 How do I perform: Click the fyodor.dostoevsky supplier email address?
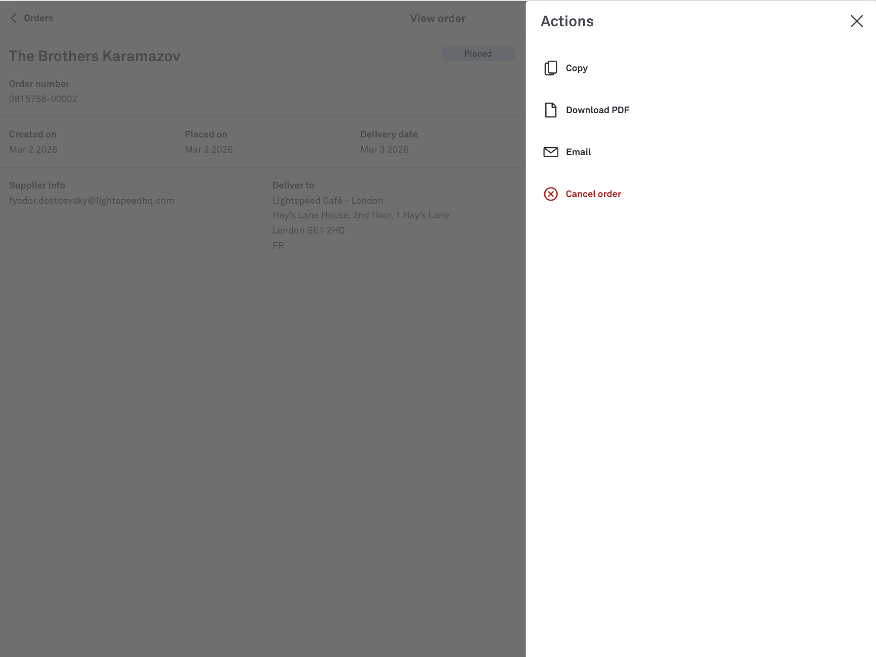point(92,201)
